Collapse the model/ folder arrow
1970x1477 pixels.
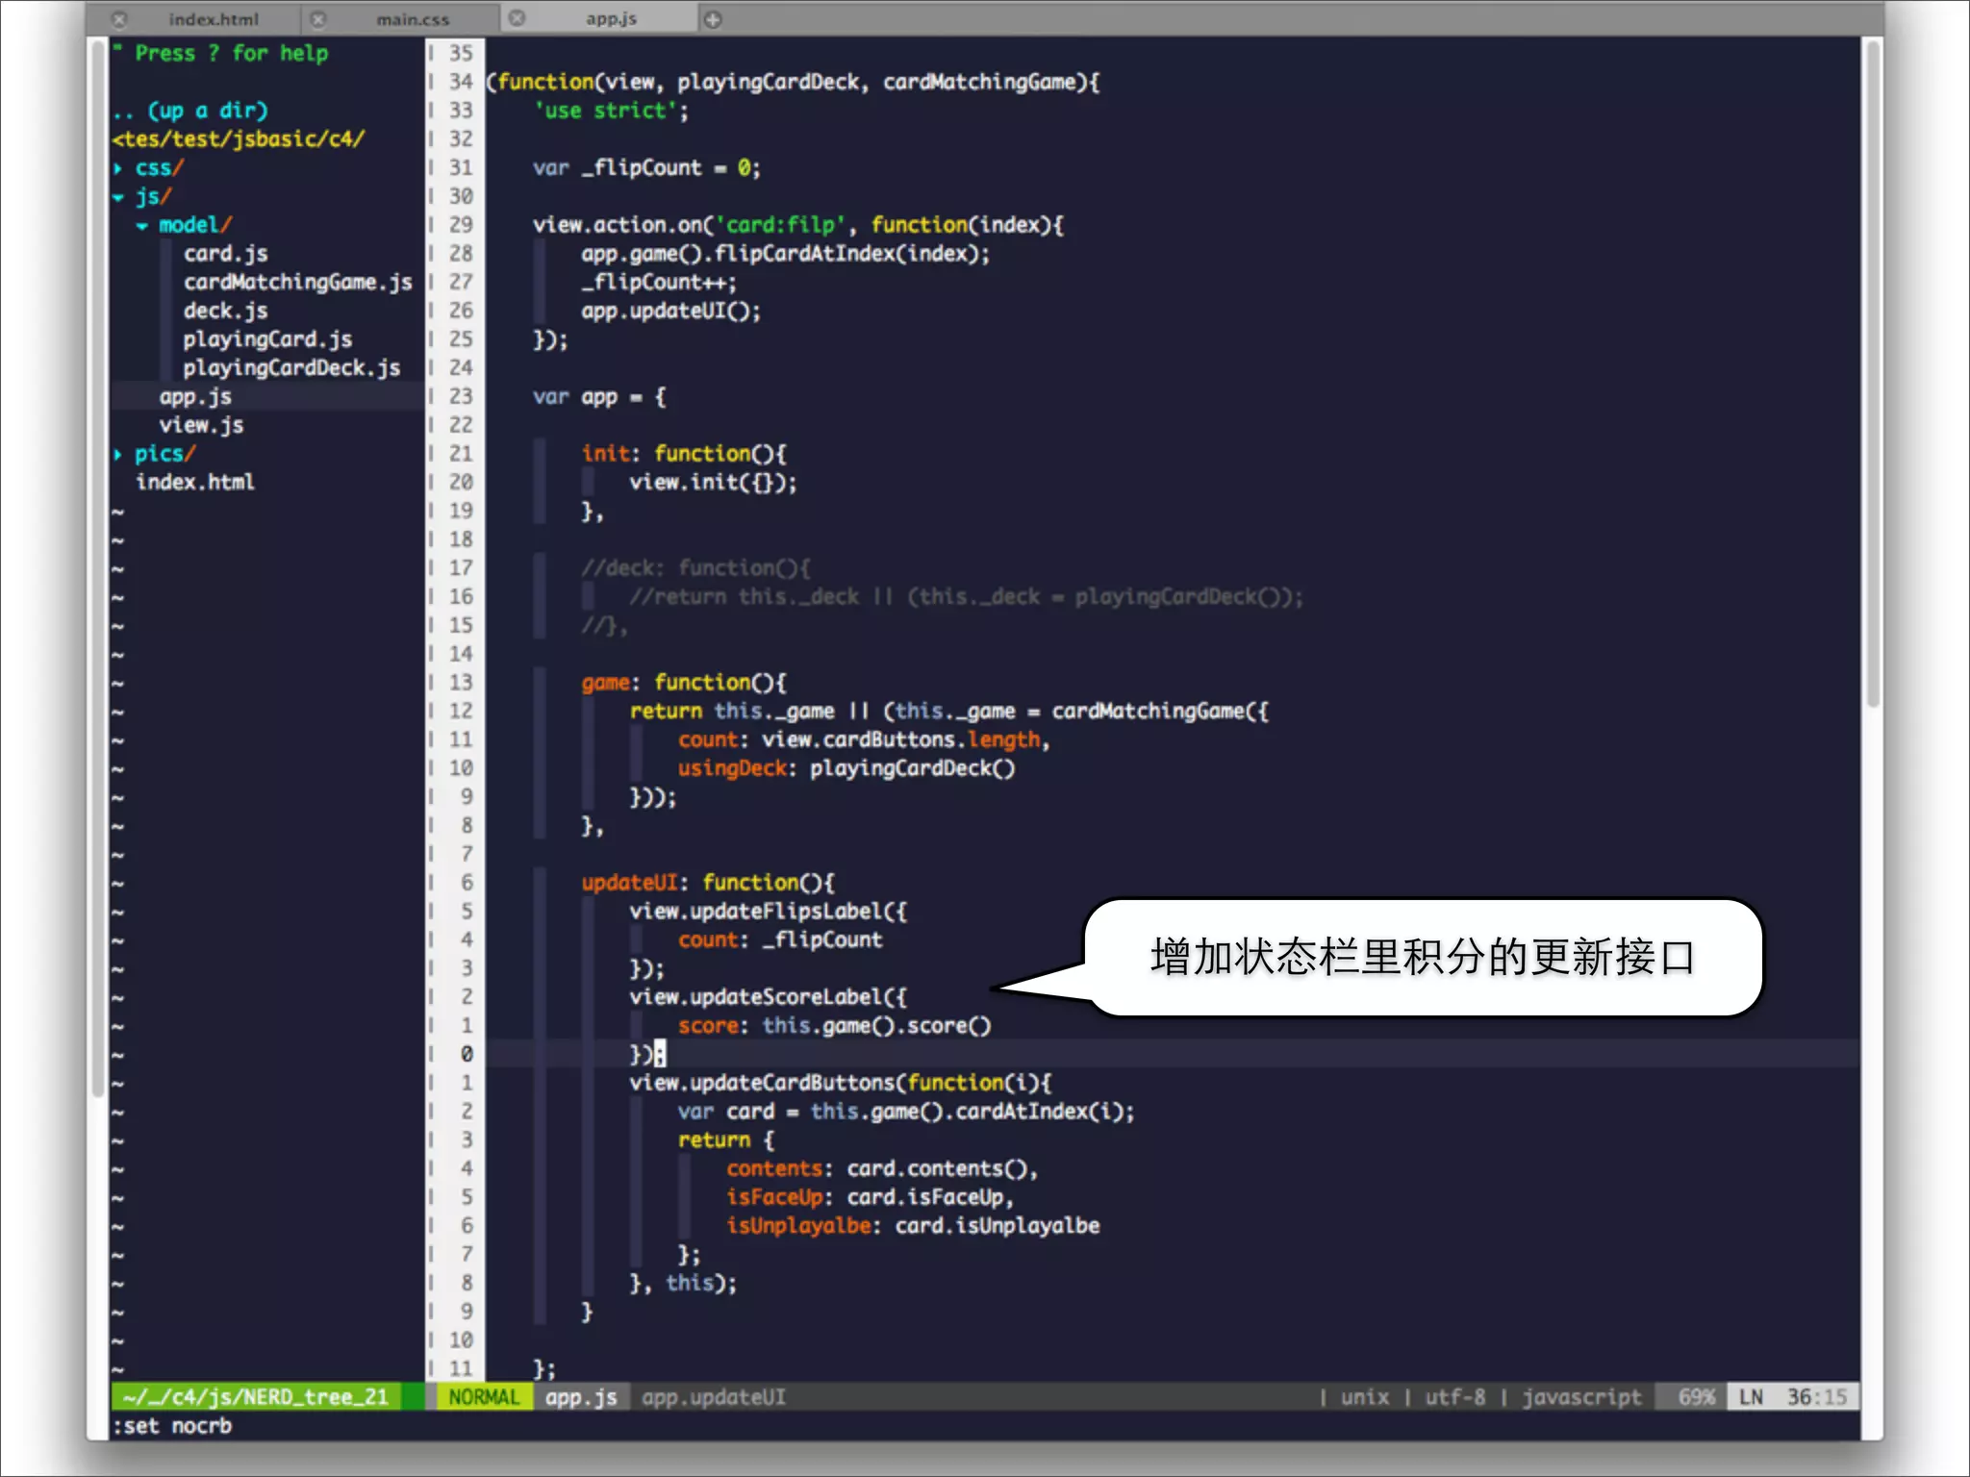coord(142,226)
